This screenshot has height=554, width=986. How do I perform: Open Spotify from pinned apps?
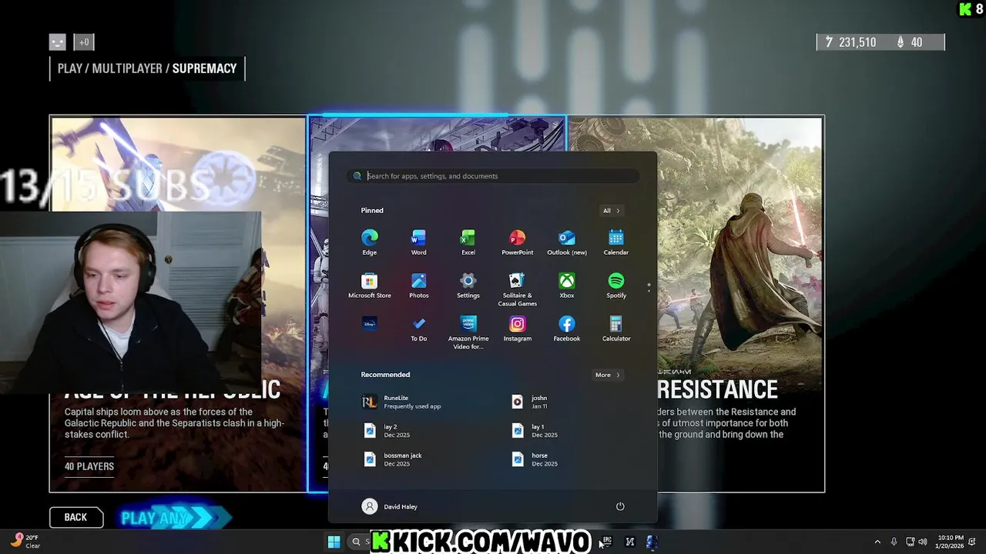615,285
